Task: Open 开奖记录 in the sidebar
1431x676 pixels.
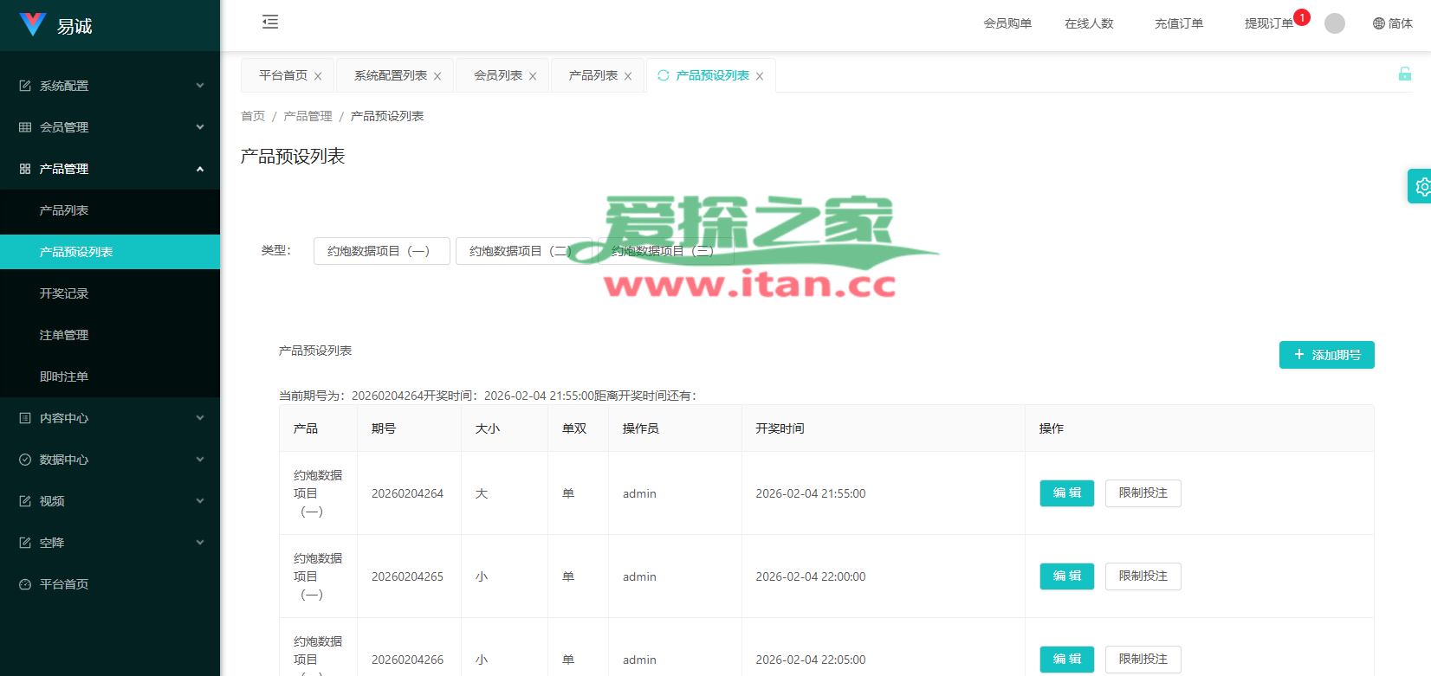Action: [64, 293]
